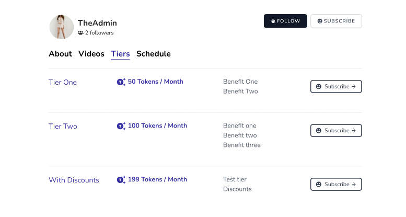Open the With Discounts tier link
The height and width of the screenshot is (217, 406).
point(74,180)
